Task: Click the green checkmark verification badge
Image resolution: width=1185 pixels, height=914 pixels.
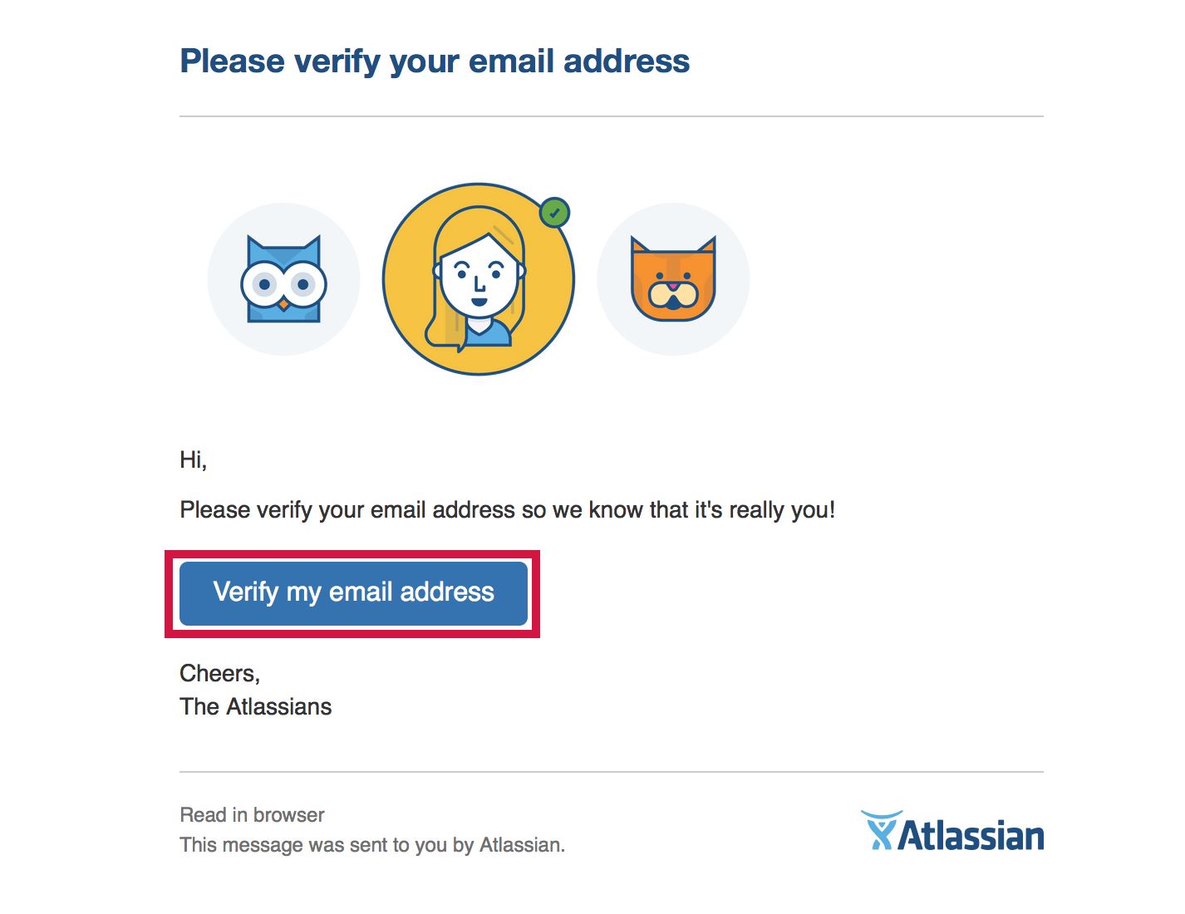Action: (x=554, y=213)
